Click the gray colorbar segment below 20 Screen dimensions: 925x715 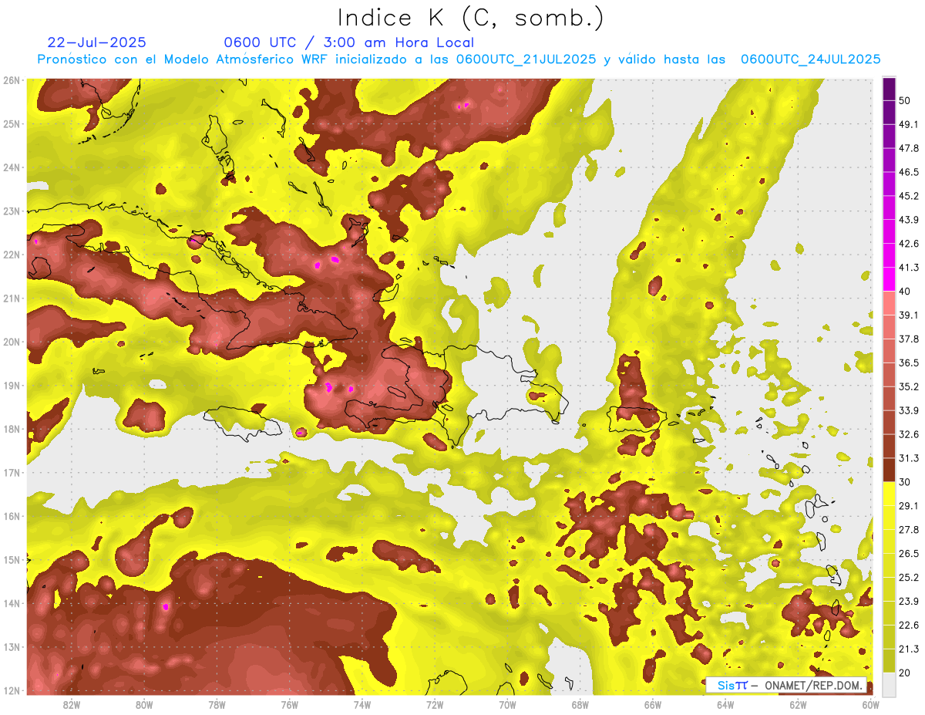pos(889,683)
